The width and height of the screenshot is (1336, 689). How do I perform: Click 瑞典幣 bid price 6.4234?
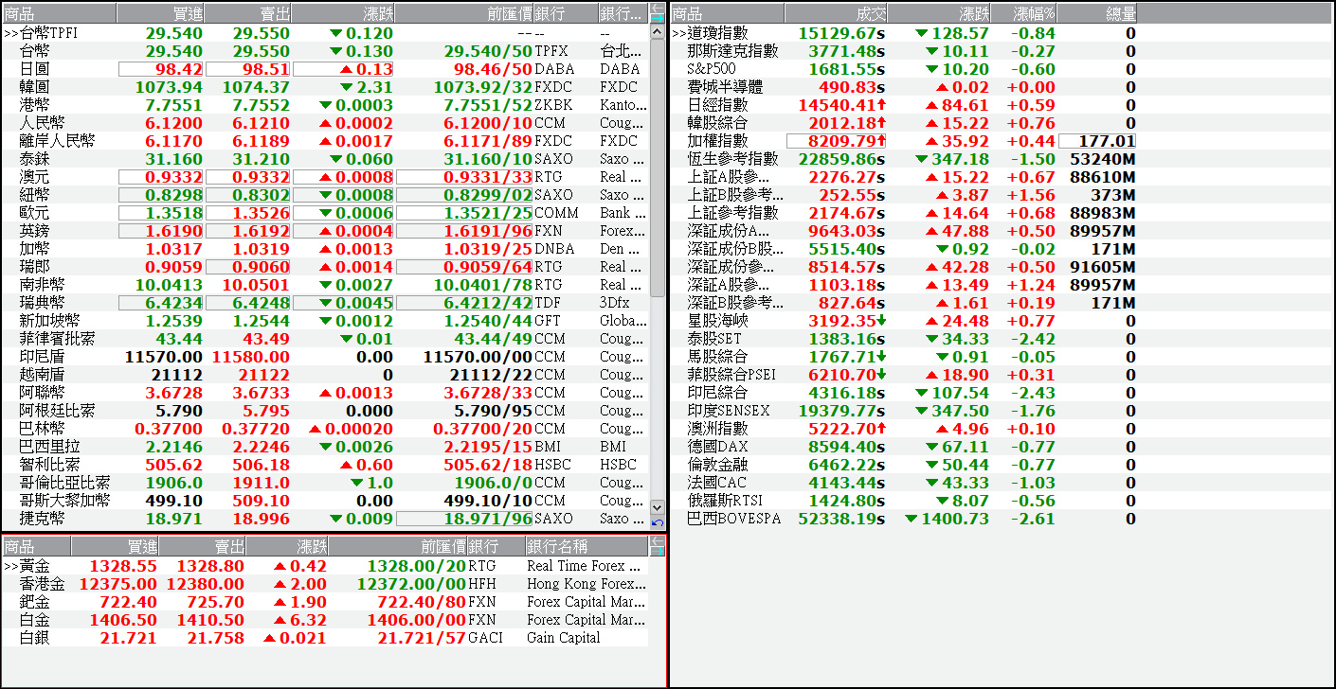161,303
